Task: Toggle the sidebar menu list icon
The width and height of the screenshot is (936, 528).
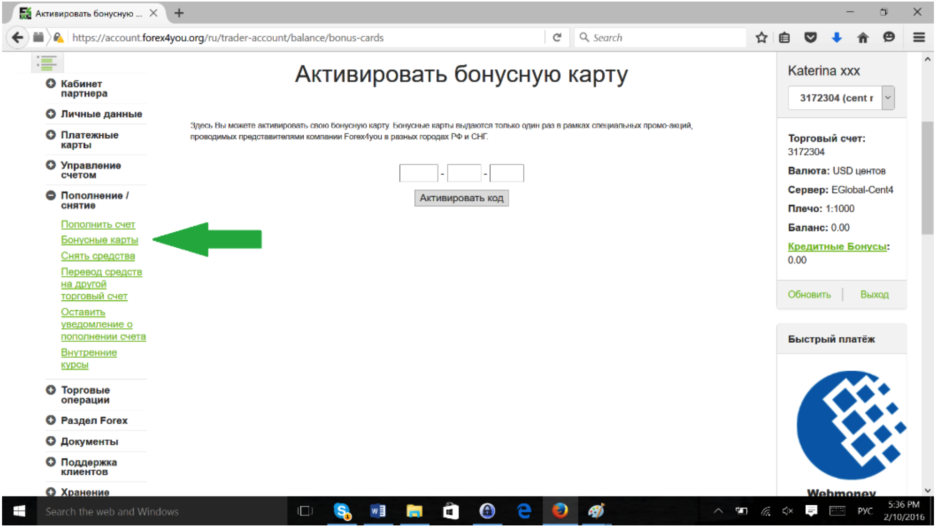Action: 48,63
